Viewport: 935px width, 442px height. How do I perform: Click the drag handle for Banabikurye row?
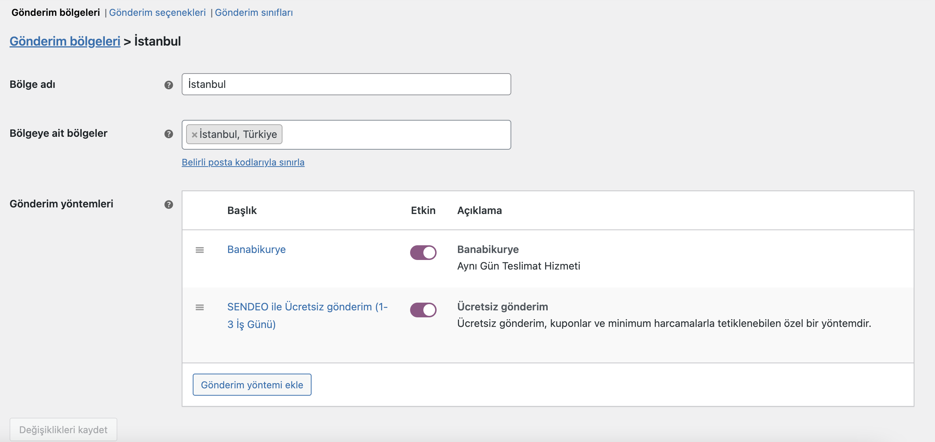coord(200,250)
